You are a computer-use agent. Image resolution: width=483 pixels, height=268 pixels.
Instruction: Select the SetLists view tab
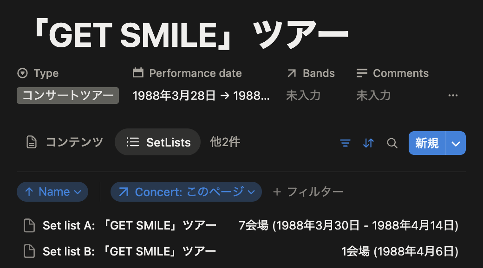coord(158,142)
